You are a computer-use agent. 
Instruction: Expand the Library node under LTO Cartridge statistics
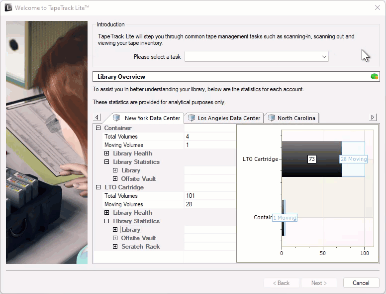(115, 230)
